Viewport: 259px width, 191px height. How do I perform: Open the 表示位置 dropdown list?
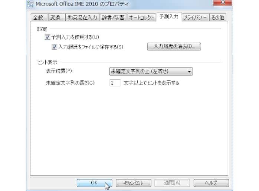(x=151, y=72)
